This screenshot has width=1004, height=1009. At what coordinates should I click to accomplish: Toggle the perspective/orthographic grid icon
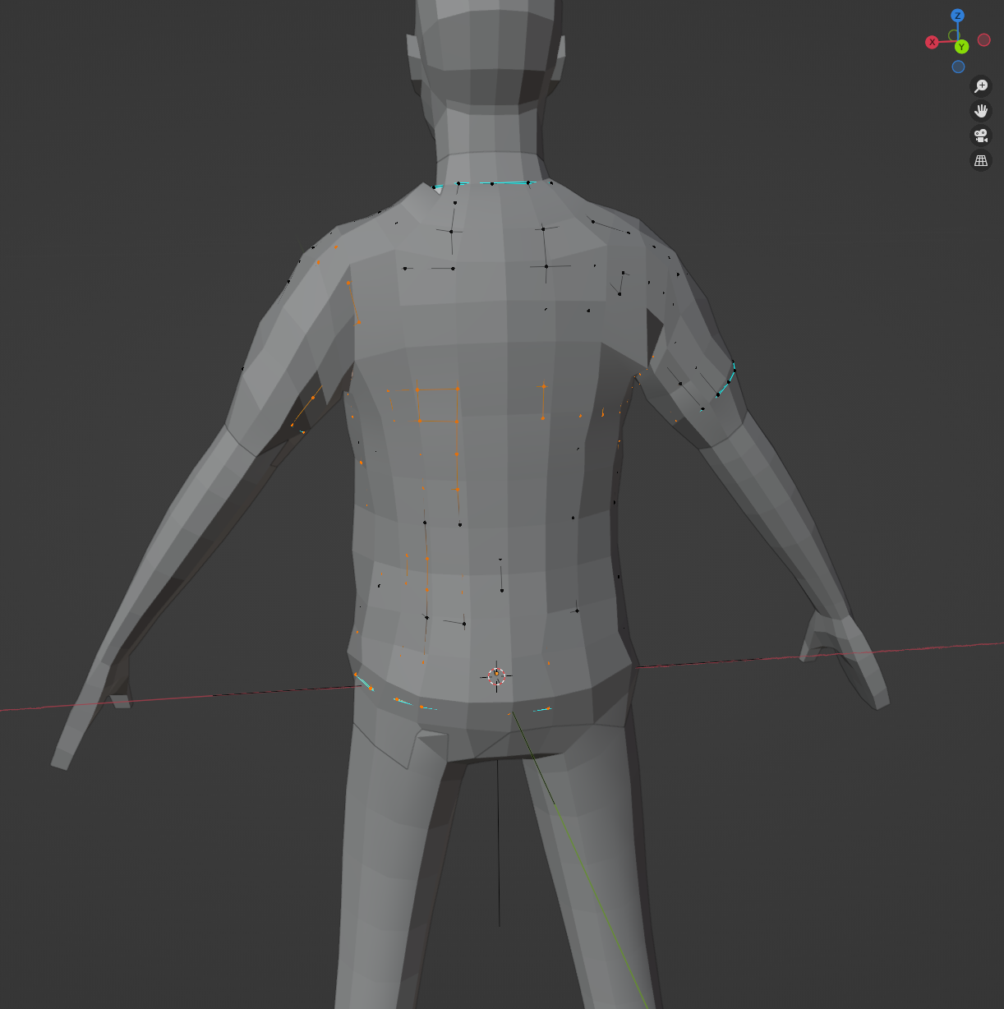(981, 160)
